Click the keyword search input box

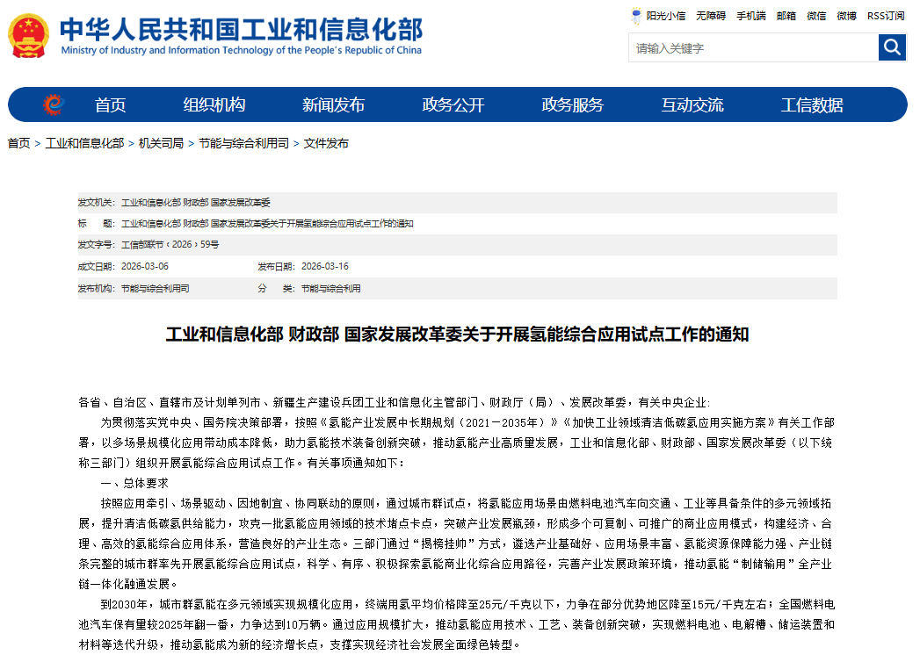751,47
